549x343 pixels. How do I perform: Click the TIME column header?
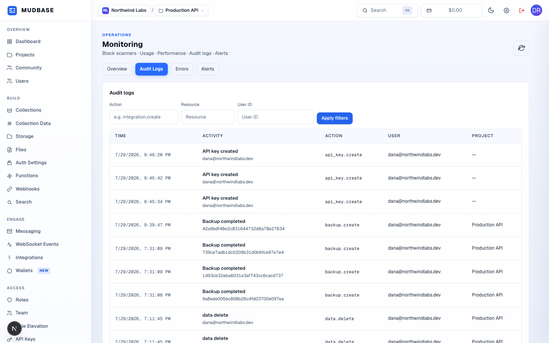[120, 136]
